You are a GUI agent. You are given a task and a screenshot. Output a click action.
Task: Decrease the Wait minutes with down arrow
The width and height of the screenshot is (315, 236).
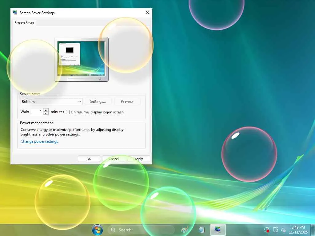(x=46, y=113)
